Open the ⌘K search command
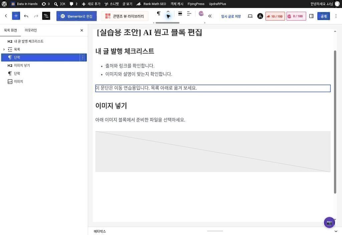 point(60,4)
